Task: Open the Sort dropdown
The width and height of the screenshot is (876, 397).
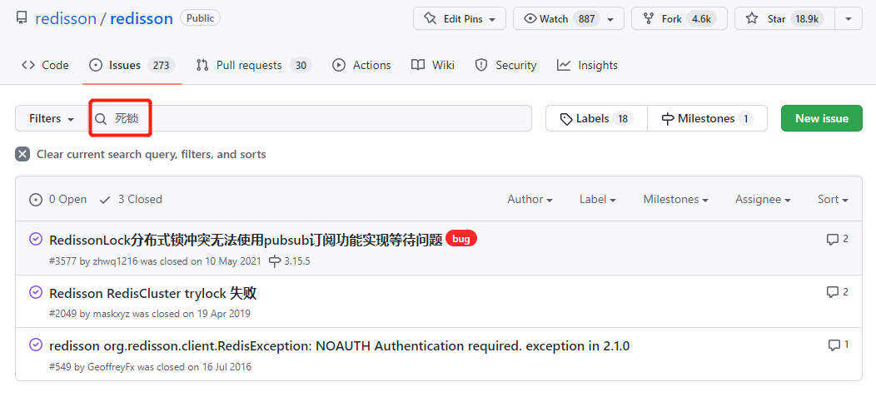Action: click(833, 200)
